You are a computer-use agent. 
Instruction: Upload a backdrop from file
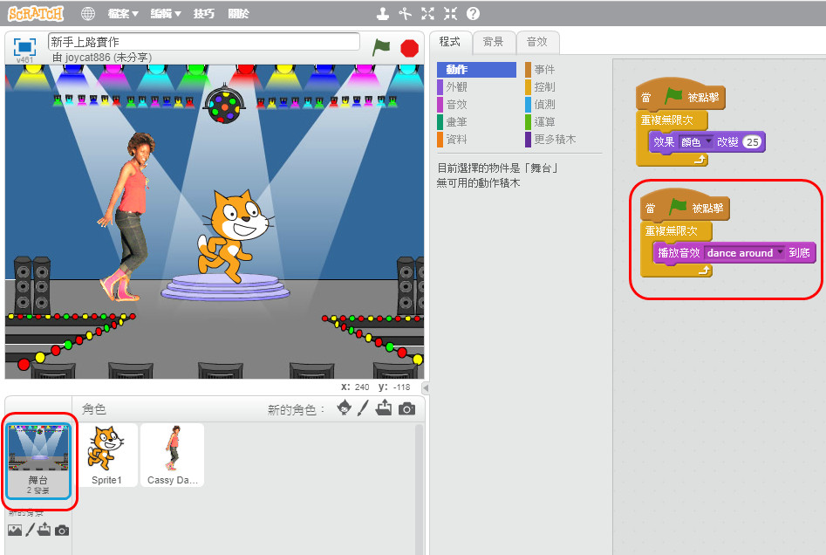pos(44,529)
